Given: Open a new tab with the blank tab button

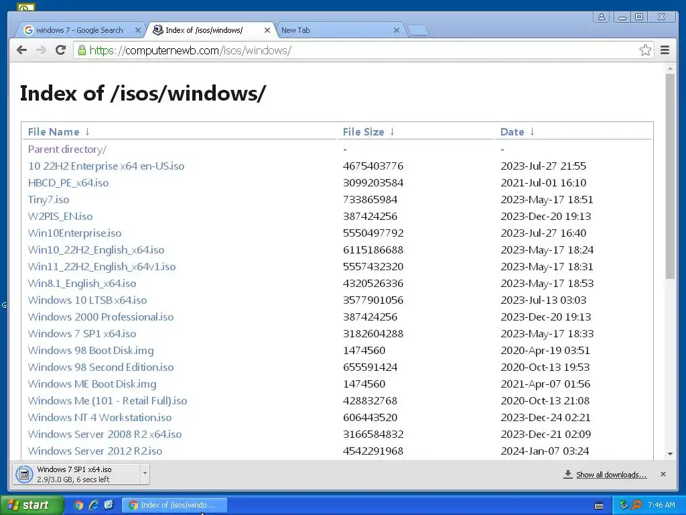Looking at the screenshot, I should coord(417,30).
